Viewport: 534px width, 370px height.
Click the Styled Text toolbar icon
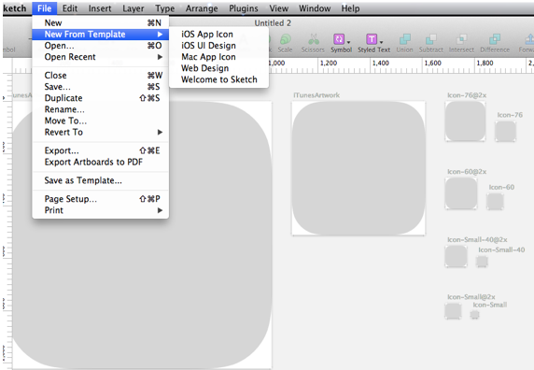(x=372, y=39)
